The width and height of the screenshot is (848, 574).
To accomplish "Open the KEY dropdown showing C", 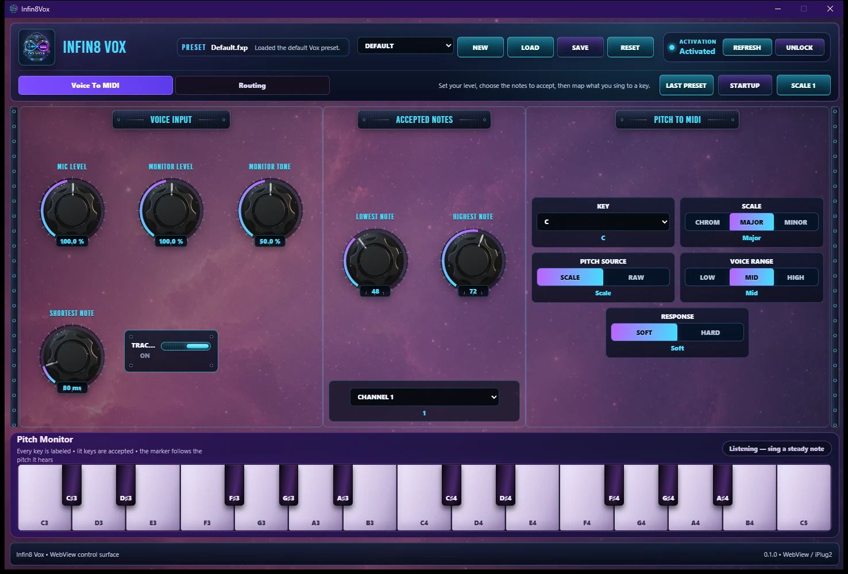I will click(603, 222).
